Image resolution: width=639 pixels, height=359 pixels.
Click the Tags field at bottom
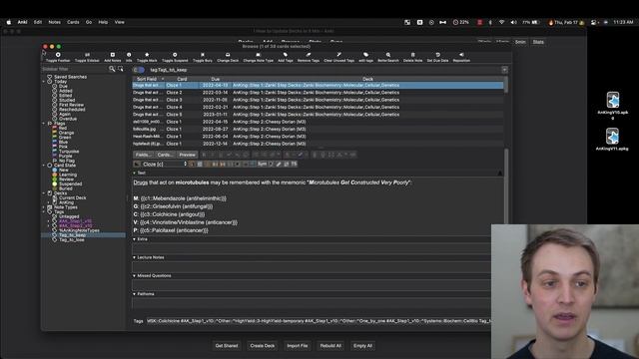(318, 321)
